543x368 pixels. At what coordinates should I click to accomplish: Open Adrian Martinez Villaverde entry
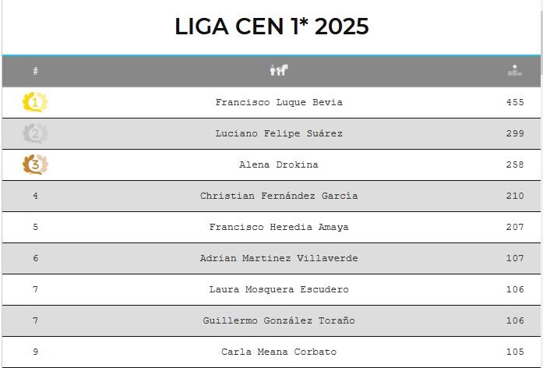(x=279, y=258)
